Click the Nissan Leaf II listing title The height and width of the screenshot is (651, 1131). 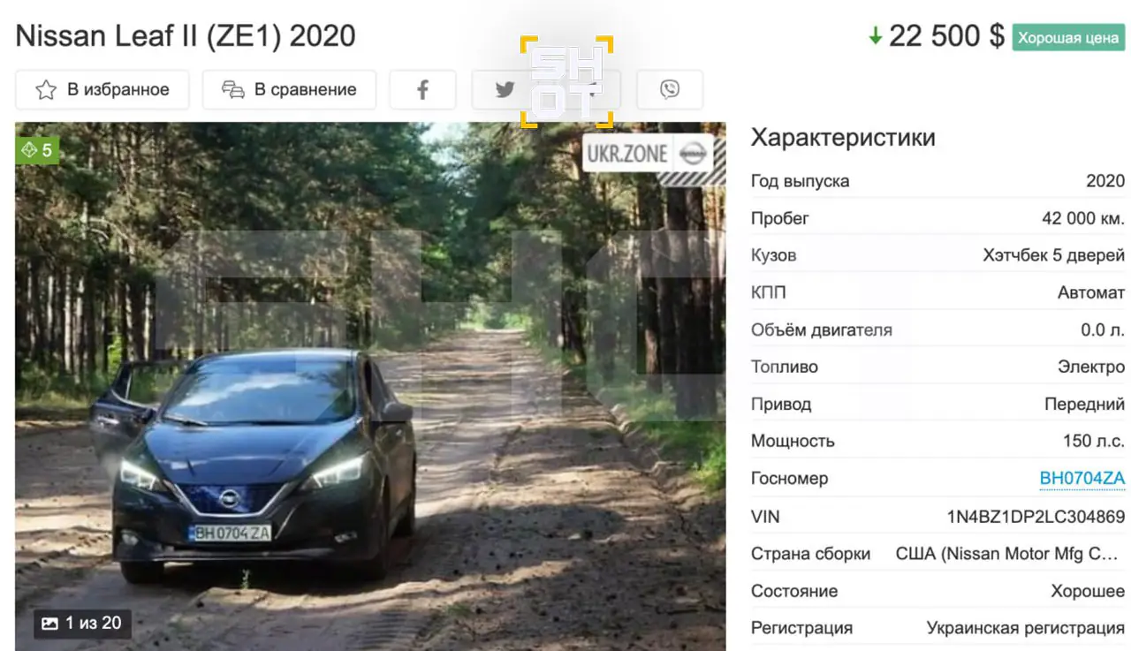186,36
